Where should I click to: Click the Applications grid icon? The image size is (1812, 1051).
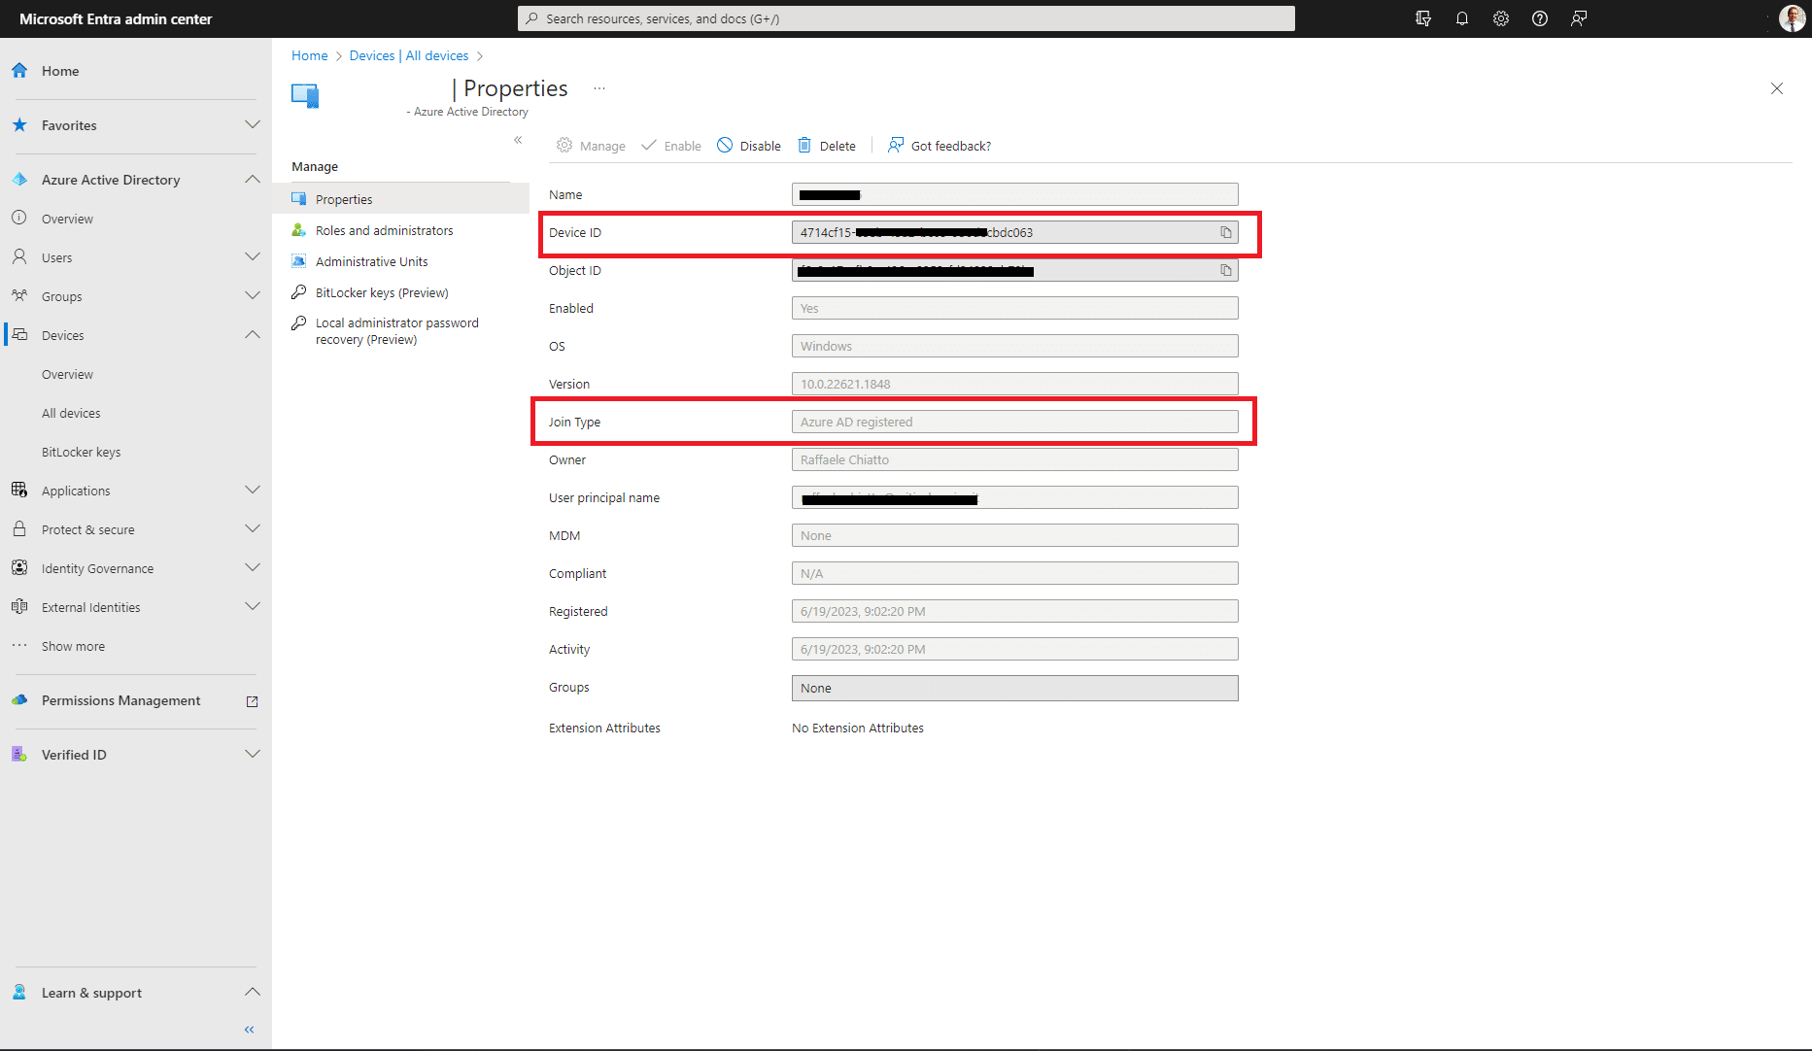point(19,490)
